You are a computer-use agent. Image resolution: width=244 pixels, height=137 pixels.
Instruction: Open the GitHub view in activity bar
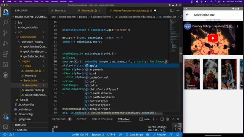click(5, 75)
